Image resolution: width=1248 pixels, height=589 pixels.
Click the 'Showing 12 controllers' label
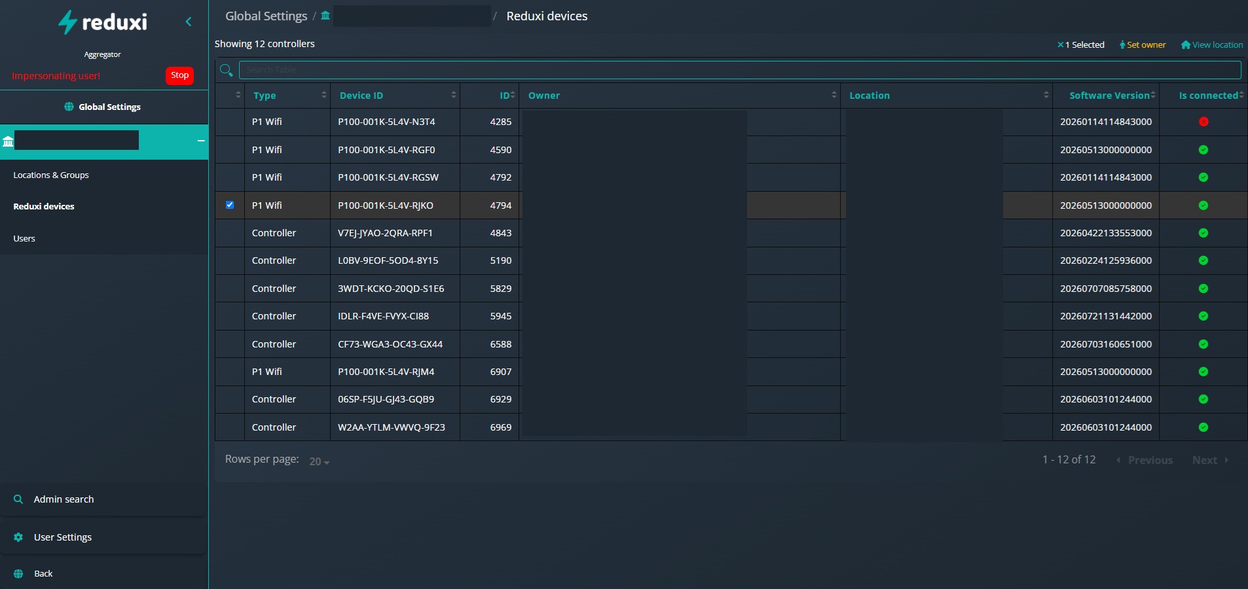pyautogui.click(x=265, y=44)
